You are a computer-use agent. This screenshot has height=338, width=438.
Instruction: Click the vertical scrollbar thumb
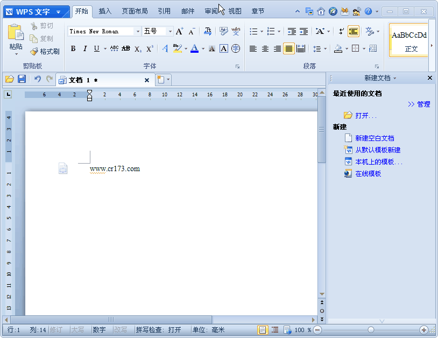coord(322,129)
